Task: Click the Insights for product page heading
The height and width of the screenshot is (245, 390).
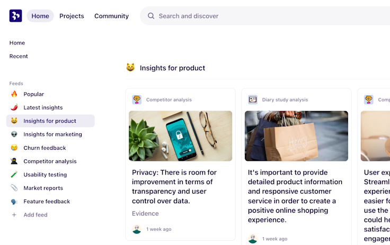Action: click(172, 68)
